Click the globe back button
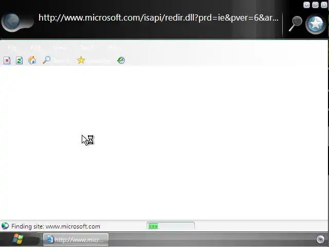329x247 pixels. pyautogui.click(x=12, y=22)
